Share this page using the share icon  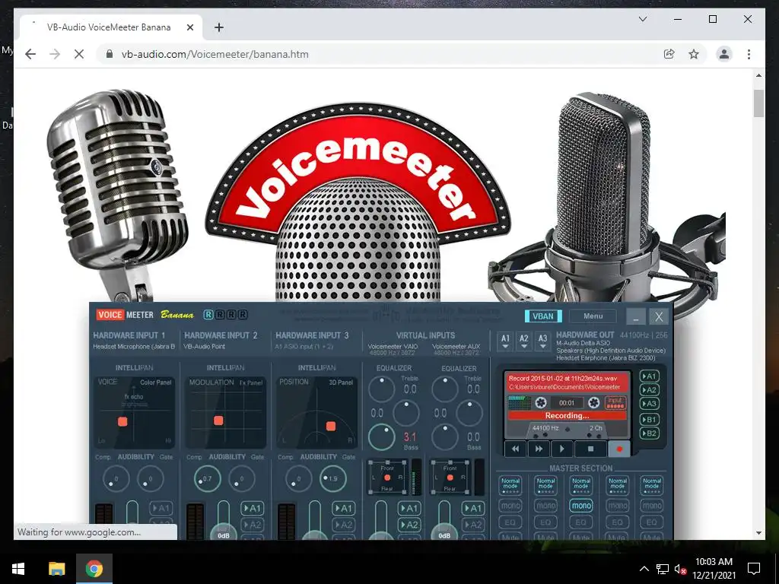tap(669, 54)
